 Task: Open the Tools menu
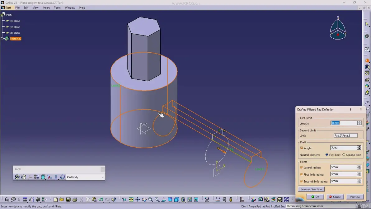click(x=57, y=7)
